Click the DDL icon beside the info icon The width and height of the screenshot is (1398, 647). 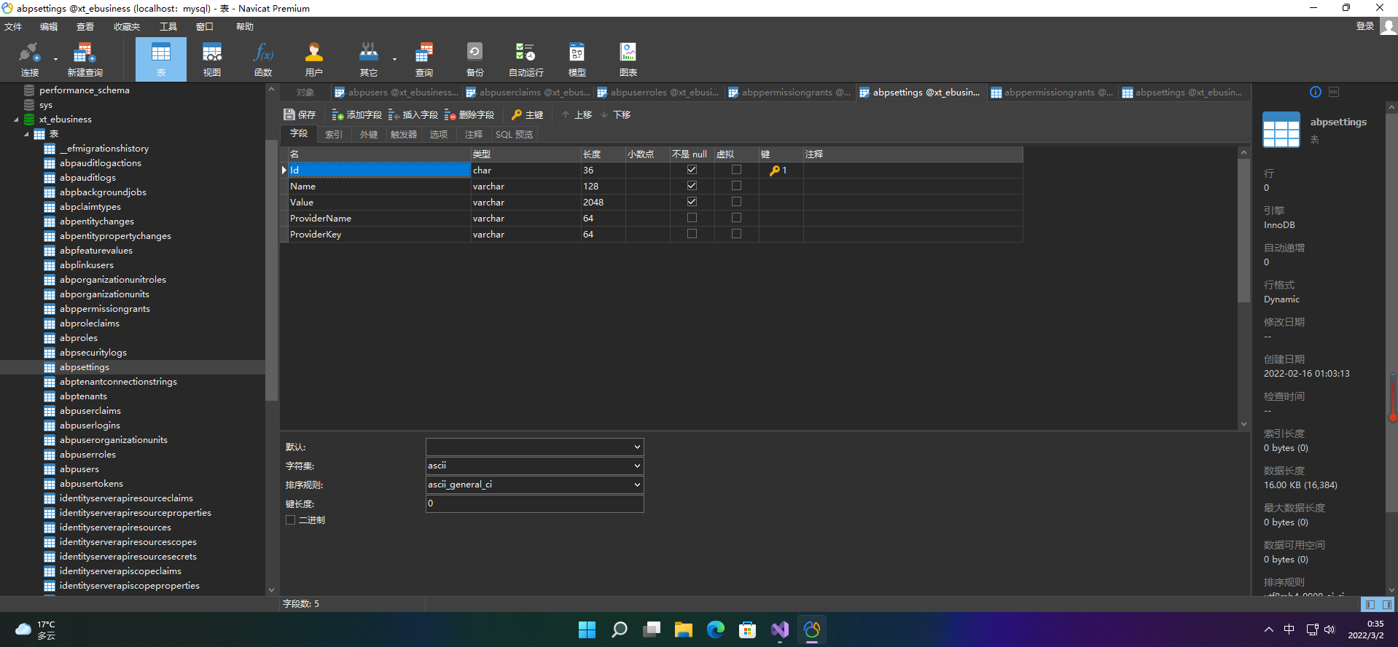(1334, 92)
